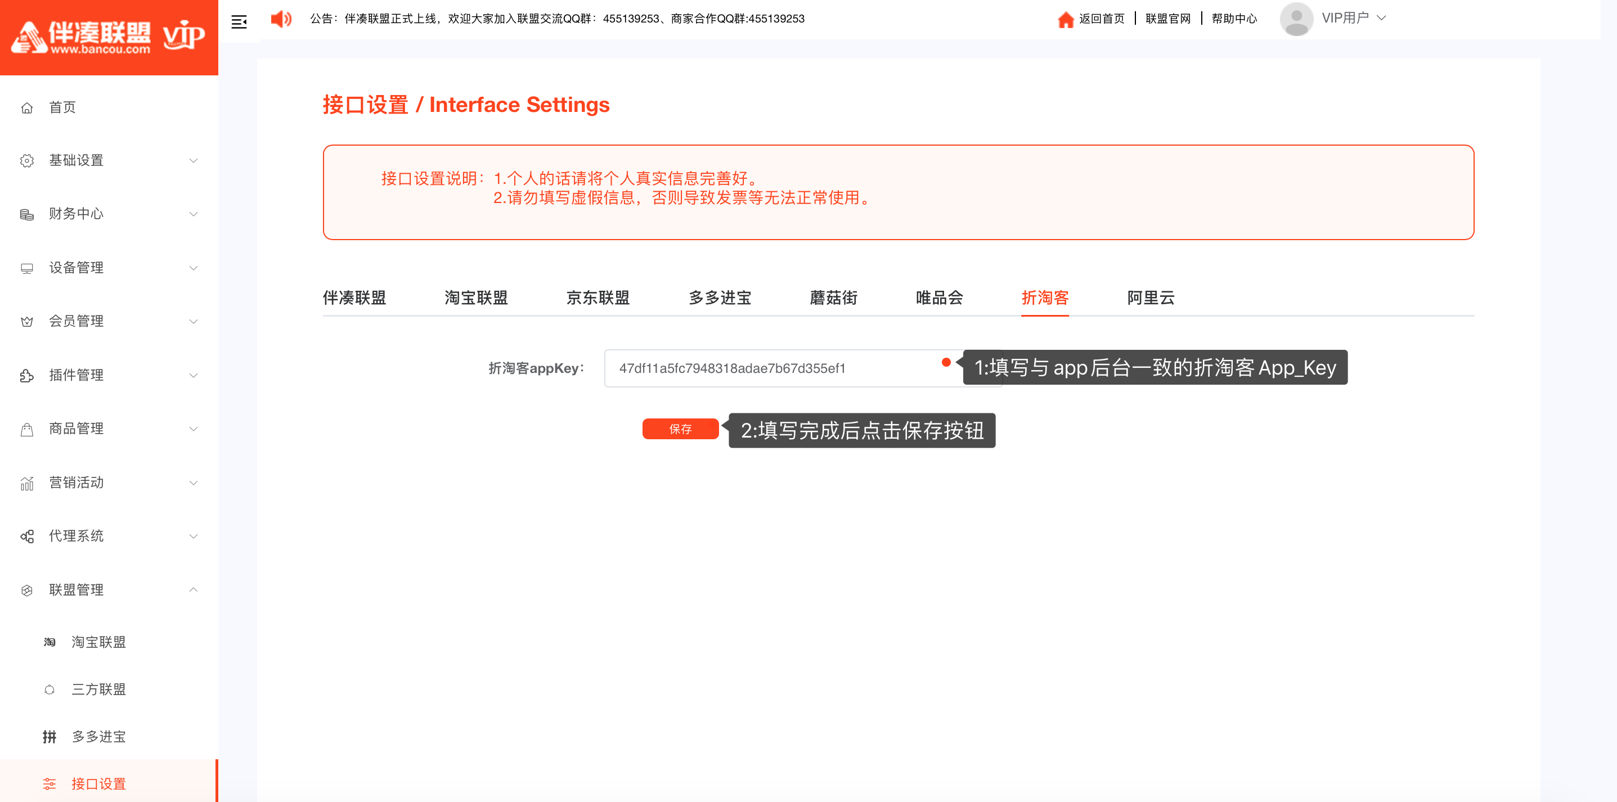1617x802 pixels.
Task: Switch to the 唯品会 tab
Action: click(939, 298)
